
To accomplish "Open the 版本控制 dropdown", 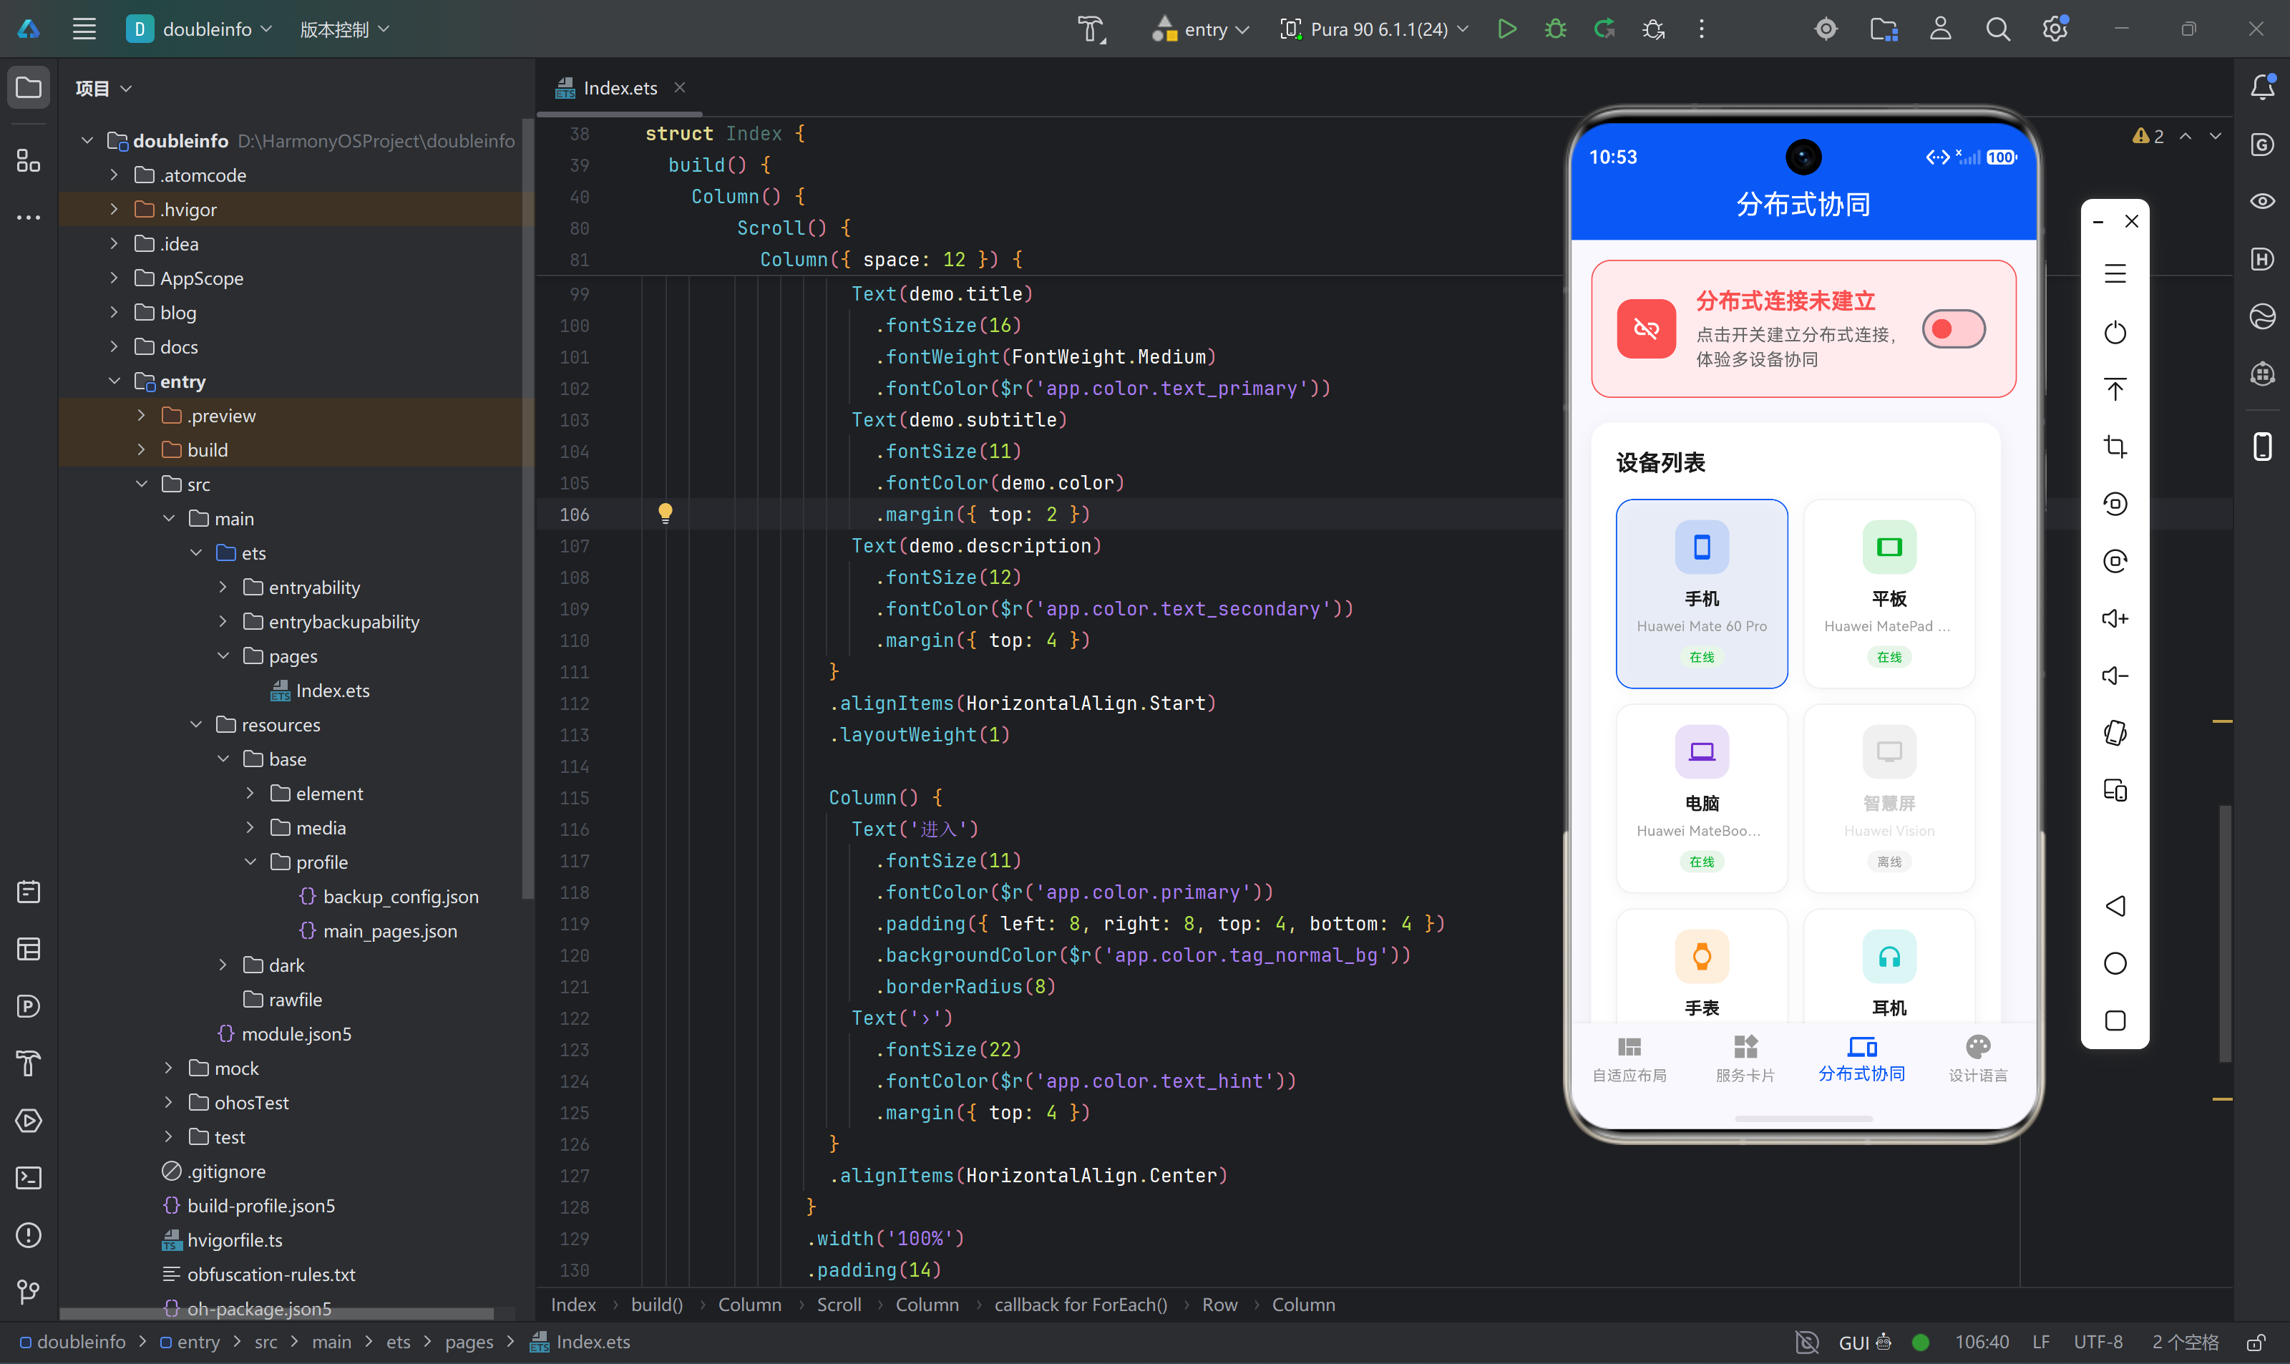I will [x=345, y=29].
